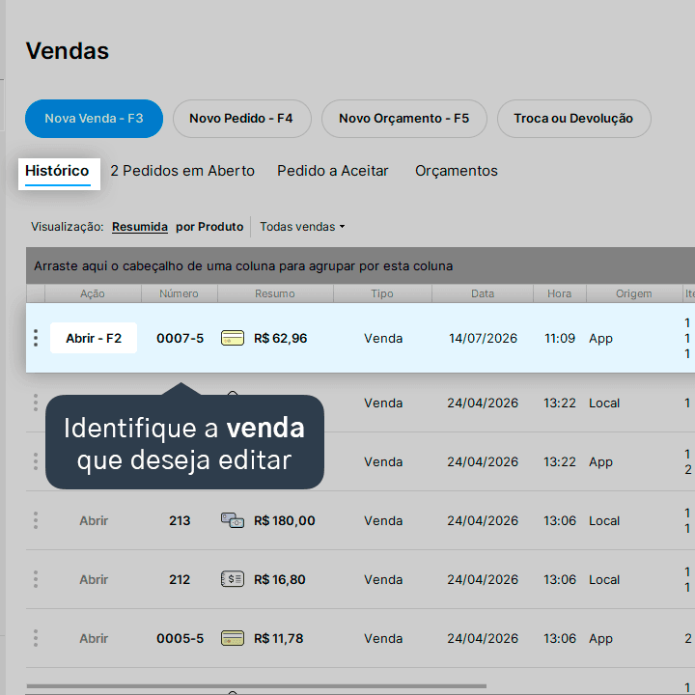This screenshot has width=695, height=695.
Task: Open the three-dot menu for sale 212
Action: [x=36, y=579]
